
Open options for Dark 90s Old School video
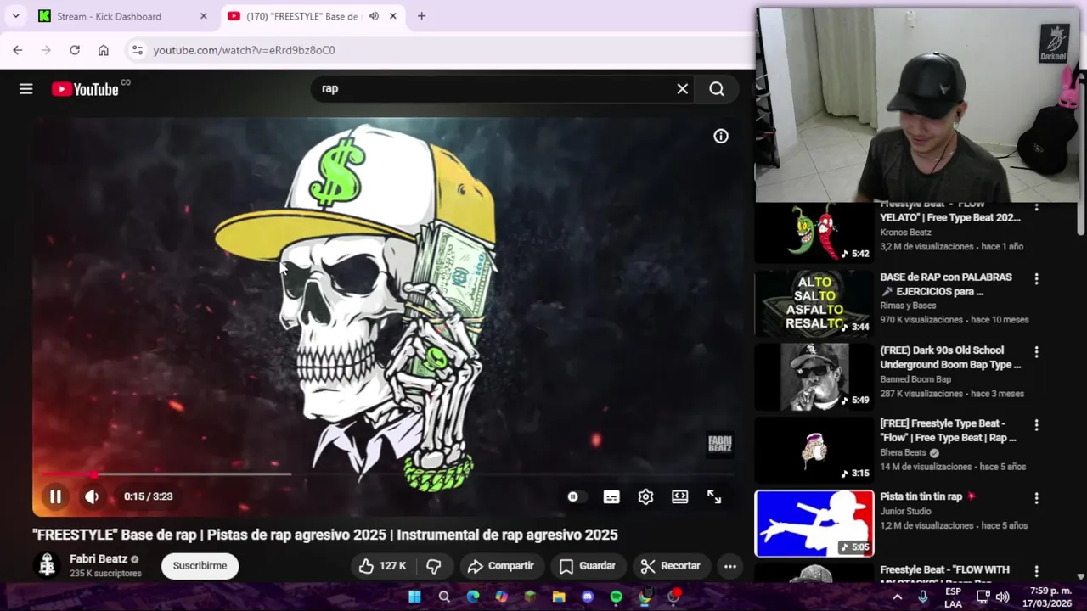click(x=1036, y=351)
